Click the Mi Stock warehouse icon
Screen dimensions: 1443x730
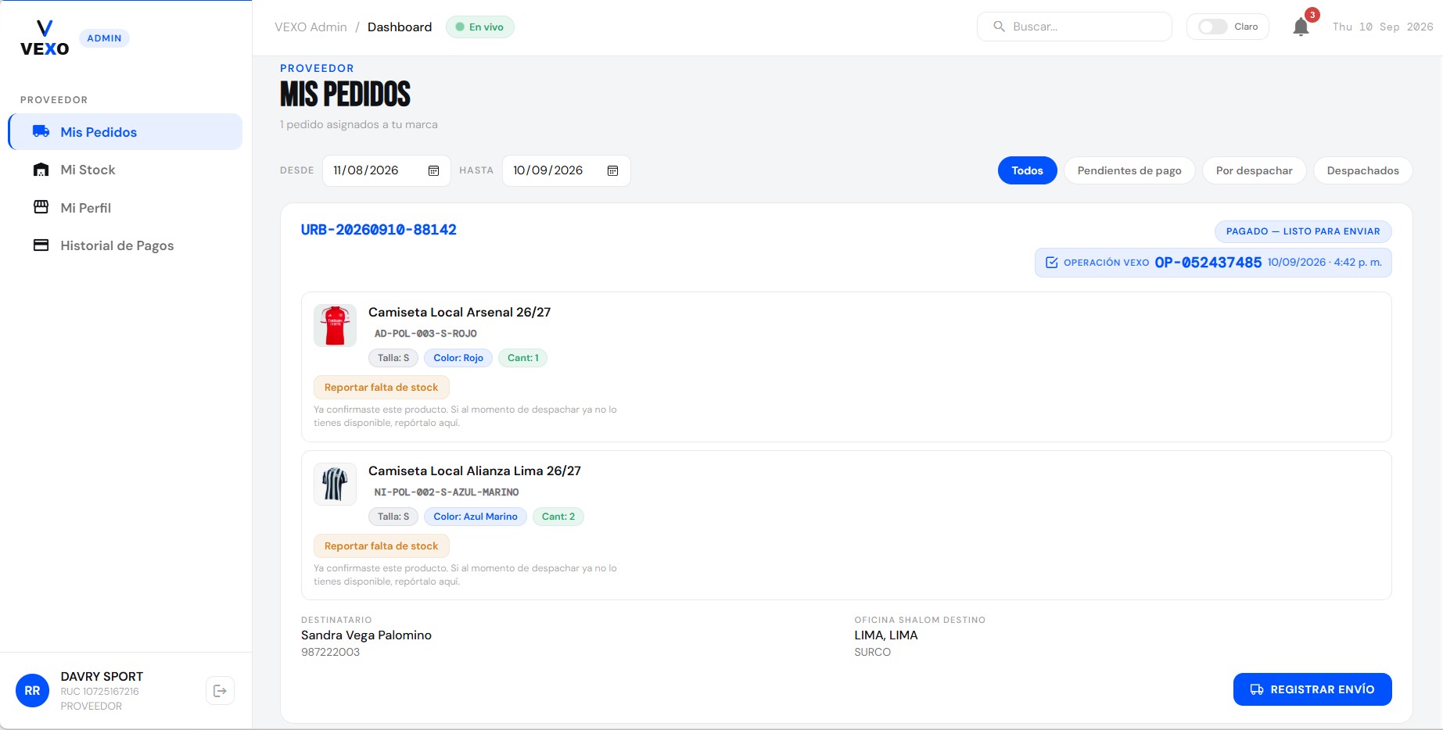pyautogui.click(x=41, y=170)
